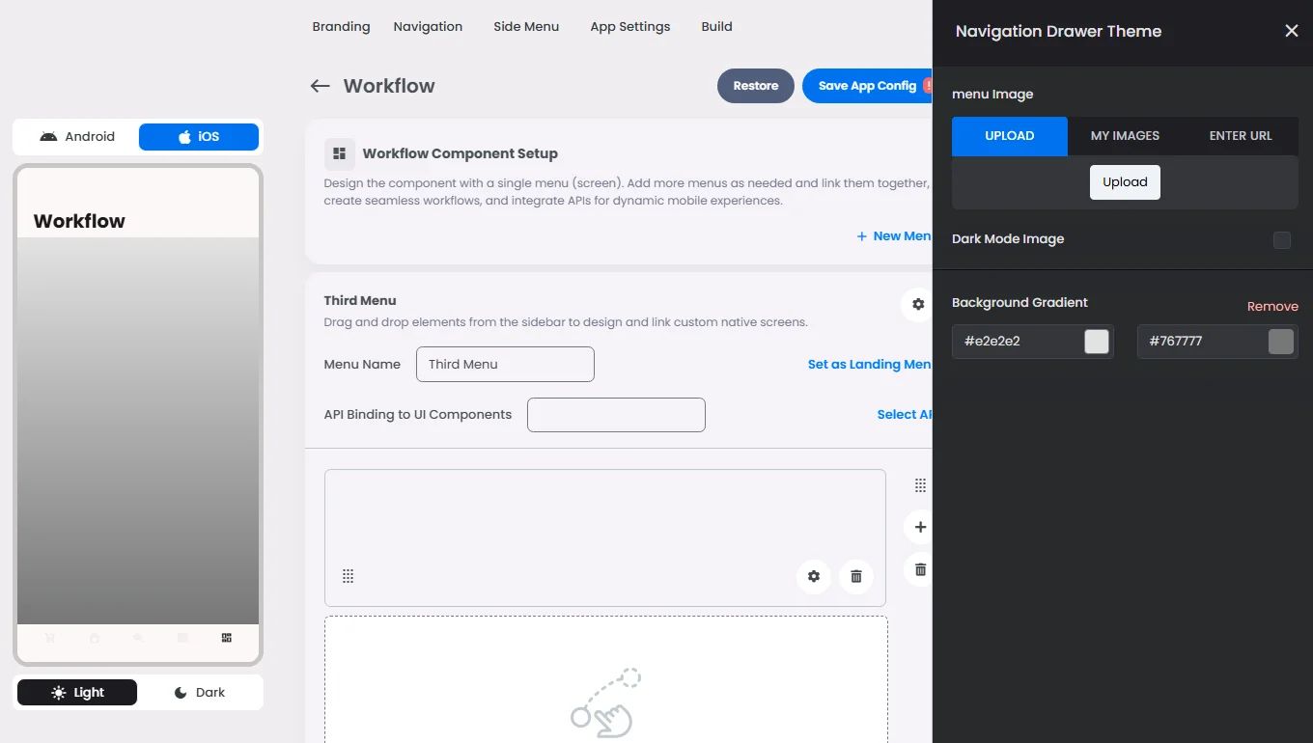Screen dimensions: 1313x743
Task: Click the gear icon inside the component card
Action: tap(814, 576)
